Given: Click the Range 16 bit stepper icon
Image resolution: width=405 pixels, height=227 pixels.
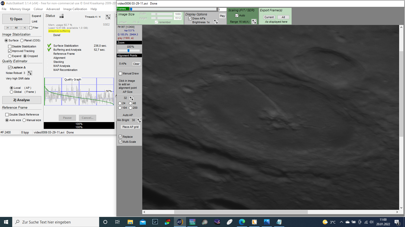Looking at the screenshot, I should [254, 22].
